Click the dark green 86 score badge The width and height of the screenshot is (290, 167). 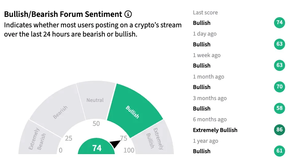click(x=280, y=130)
